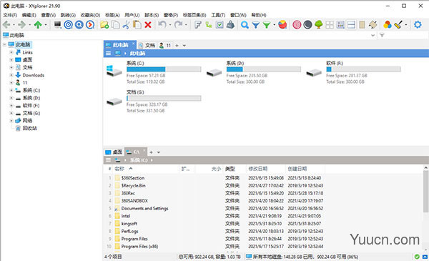Go forward with the right arrow
This screenshot has width=429, height=261.
pyautogui.click(x=22, y=25)
